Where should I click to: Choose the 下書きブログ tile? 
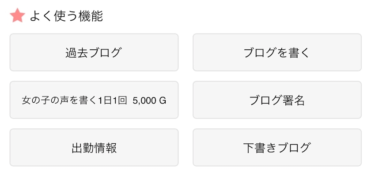tap(277, 147)
